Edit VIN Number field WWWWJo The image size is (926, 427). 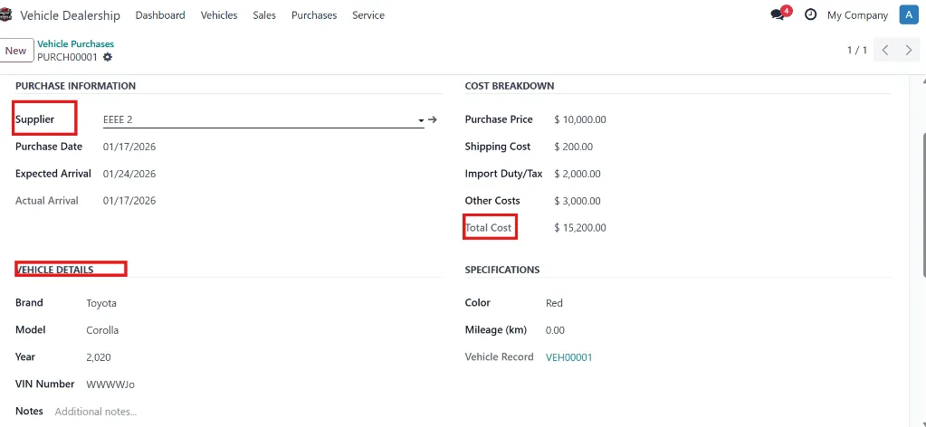pos(110,384)
